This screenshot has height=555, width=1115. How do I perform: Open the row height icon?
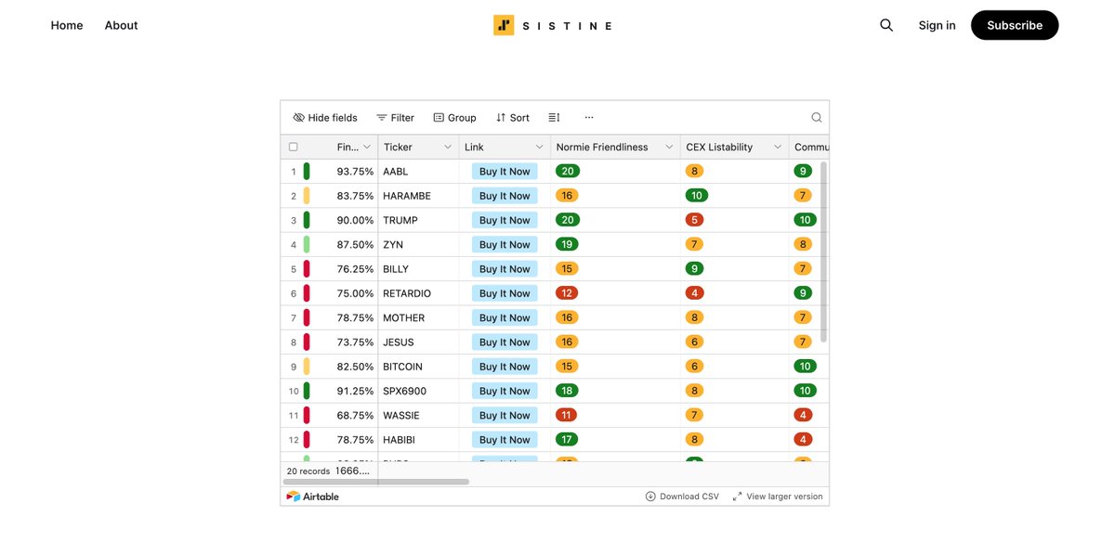pos(554,118)
